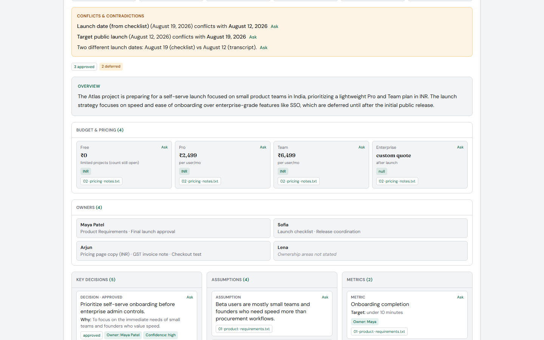Viewport: 544px width, 340px height.
Task: Click Ask on the Beta users assumption
Action: coord(325,297)
